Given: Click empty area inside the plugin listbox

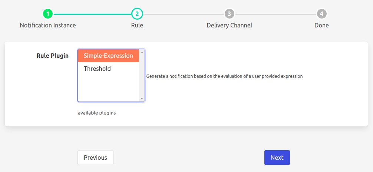Looking at the screenshot, I should (108, 88).
